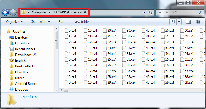Click the change view icon
This screenshot has width=206, height=109.
(173, 22)
